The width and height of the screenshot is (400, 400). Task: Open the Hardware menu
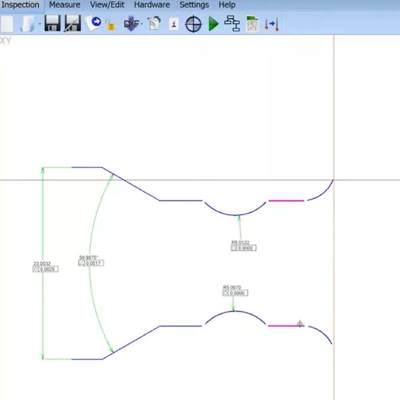coord(152,5)
